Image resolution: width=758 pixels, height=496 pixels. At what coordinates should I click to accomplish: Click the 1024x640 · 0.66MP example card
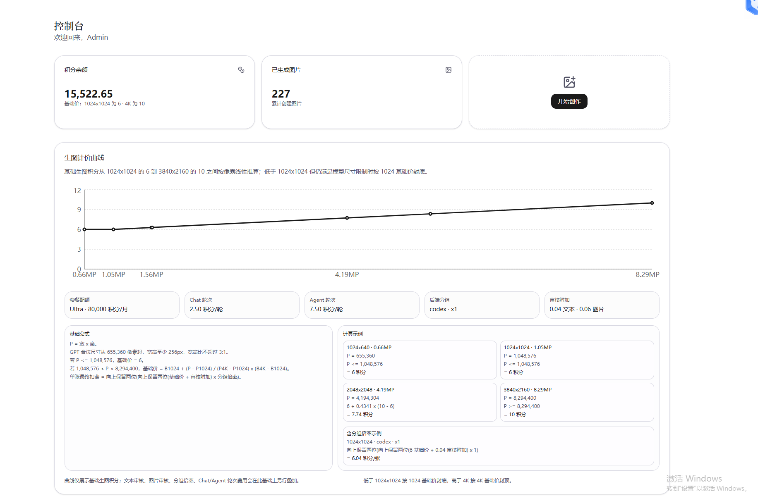pyautogui.click(x=420, y=360)
